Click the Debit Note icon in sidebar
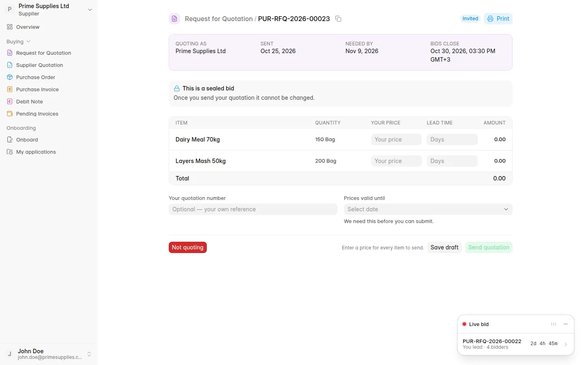 point(10,101)
